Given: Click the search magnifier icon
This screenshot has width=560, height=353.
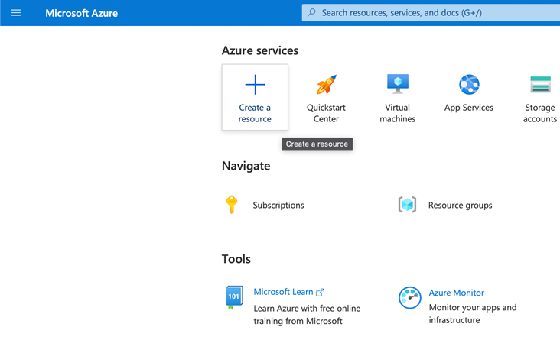Looking at the screenshot, I should pos(311,13).
